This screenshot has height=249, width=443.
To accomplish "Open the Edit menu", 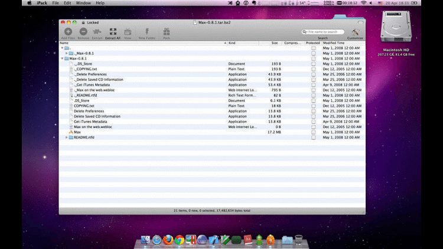I will point(67,3).
